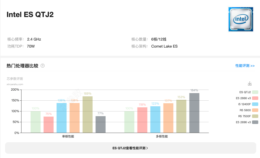Open the 性能评测 >> link

pos(245,66)
